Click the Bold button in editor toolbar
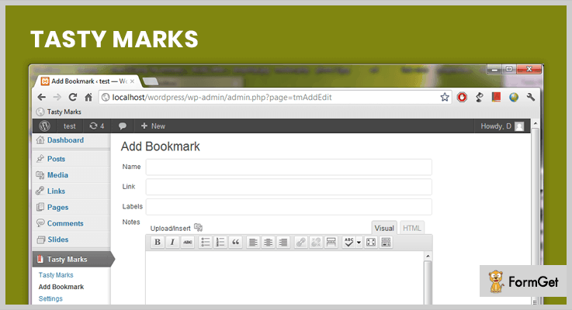The image size is (572, 310). [x=158, y=243]
